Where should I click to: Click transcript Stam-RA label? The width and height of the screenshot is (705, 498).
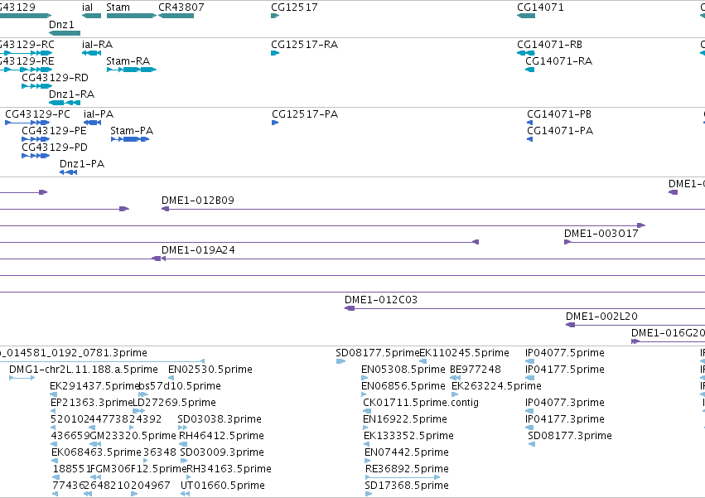tap(128, 61)
